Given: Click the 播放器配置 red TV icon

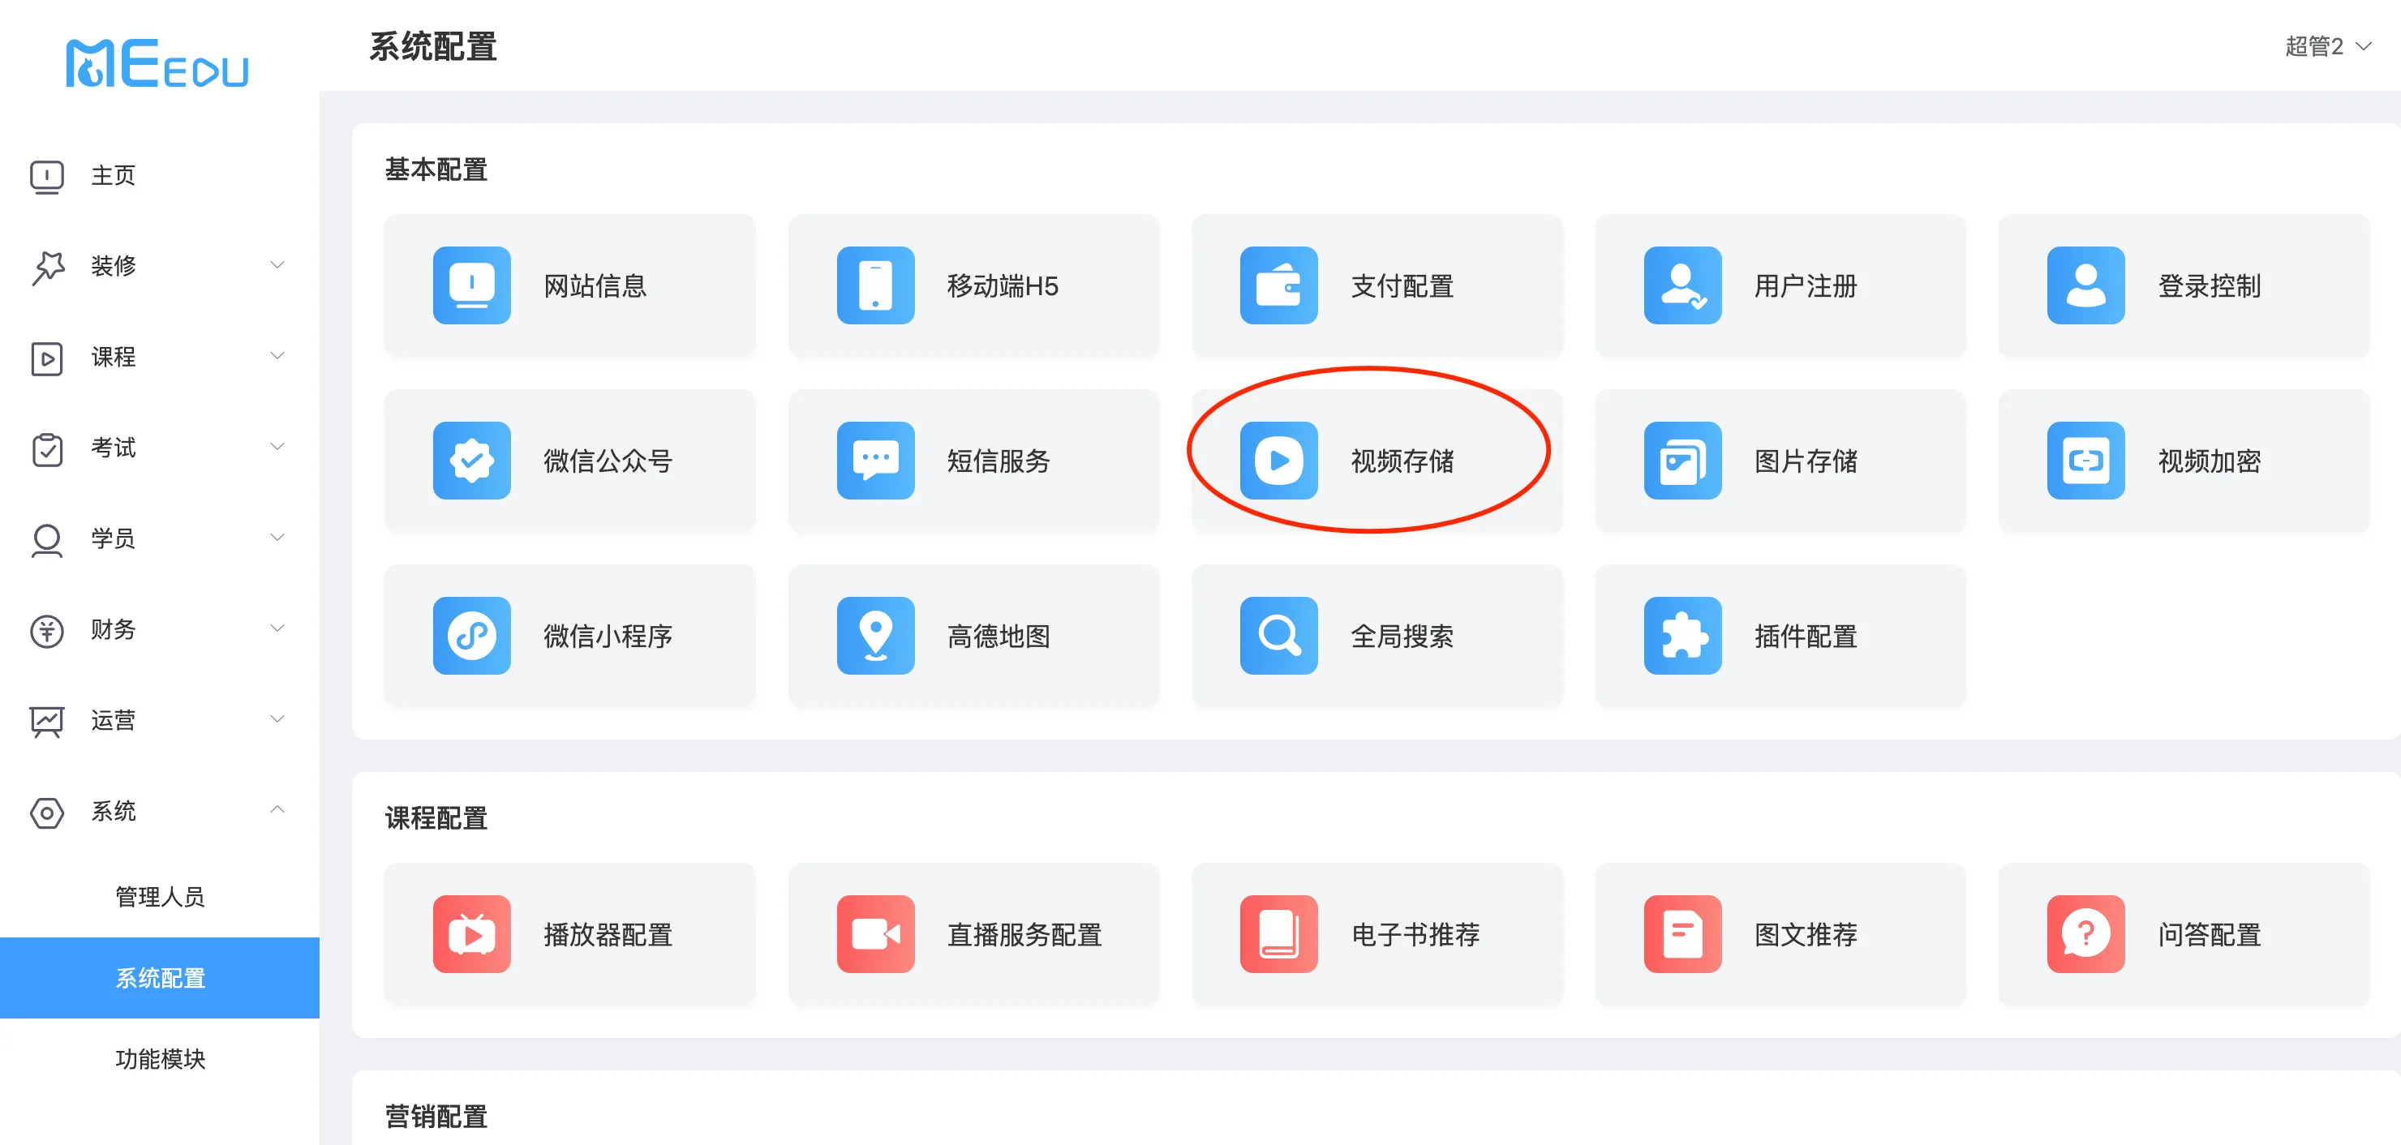Looking at the screenshot, I should (x=471, y=933).
